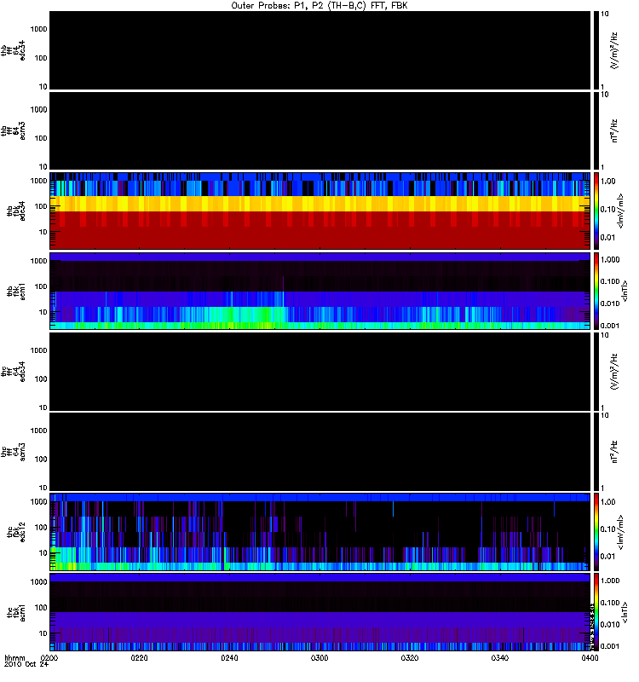Click the rainbow color bar of thb fbk scm1 panel

(x=596, y=291)
